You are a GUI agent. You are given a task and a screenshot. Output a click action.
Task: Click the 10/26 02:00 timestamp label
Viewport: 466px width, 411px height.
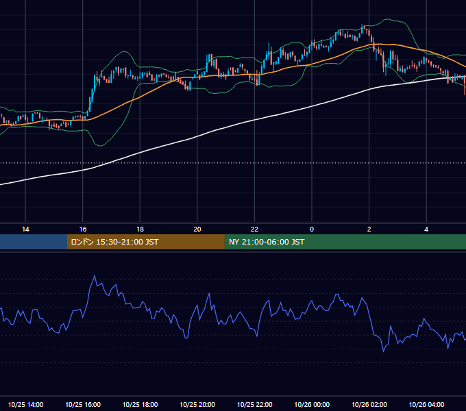(369, 404)
